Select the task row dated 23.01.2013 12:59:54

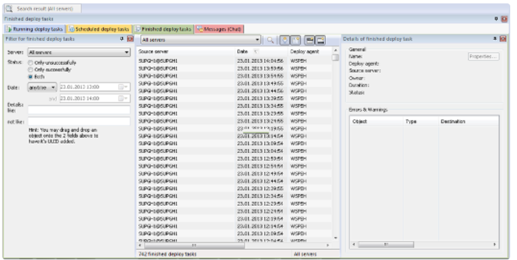[234, 158]
